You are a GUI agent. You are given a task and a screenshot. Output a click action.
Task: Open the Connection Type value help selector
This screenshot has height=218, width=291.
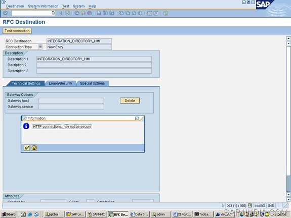tap(40, 47)
